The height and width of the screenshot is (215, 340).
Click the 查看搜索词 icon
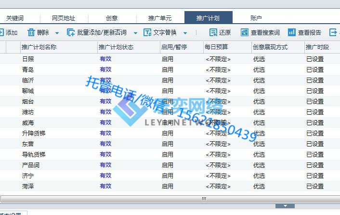click(245, 33)
